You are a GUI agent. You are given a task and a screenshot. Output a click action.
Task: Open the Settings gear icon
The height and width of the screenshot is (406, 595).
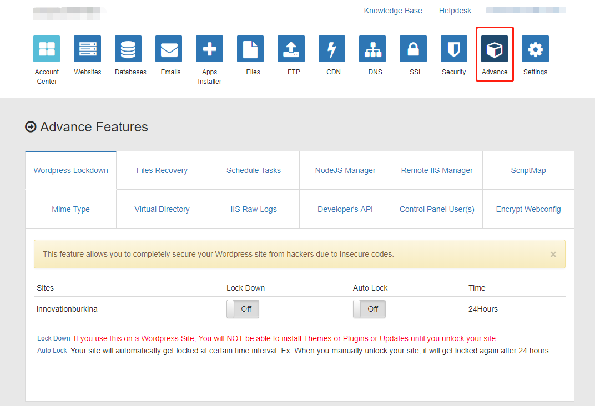pos(535,49)
